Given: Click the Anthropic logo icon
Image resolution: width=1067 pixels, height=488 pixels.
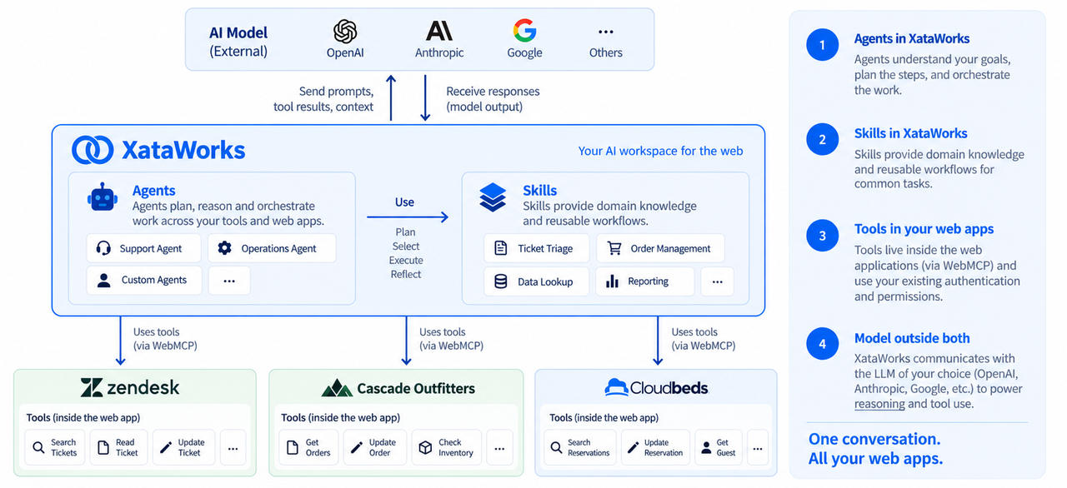Looking at the screenshot, I should (439, 31).
